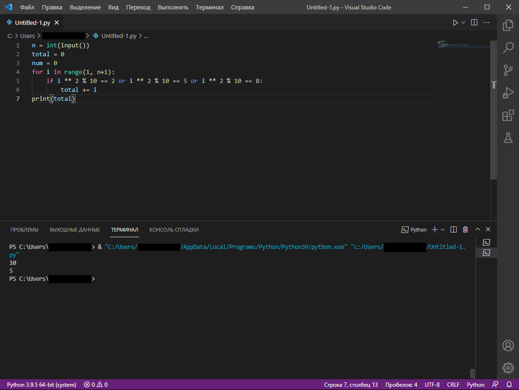Open the Testing view (flask icon)
The height and width of the screenshot is (390, 519).
(x=508, y=138)
